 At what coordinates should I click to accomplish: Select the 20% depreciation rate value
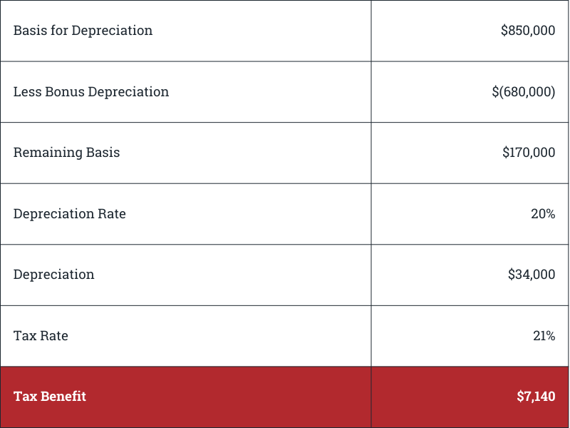point(543,214)
